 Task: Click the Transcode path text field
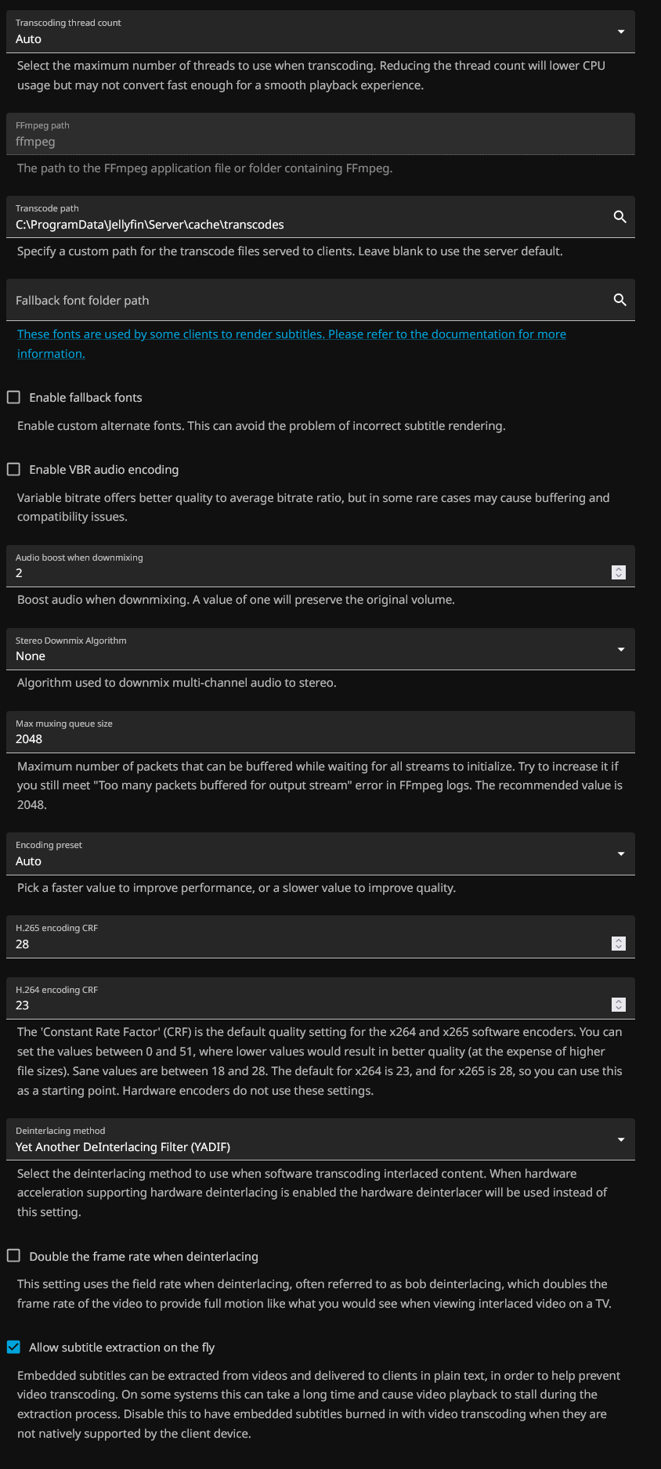[305, 225]
